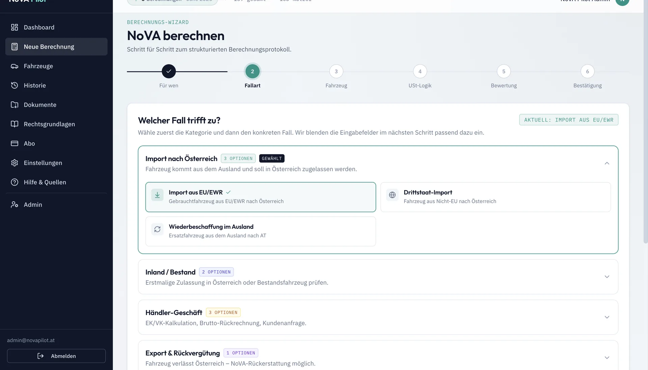This screenshot has width=648, height=370.
Task: Open the Abo subscription page
Action: tap(56, 144)
